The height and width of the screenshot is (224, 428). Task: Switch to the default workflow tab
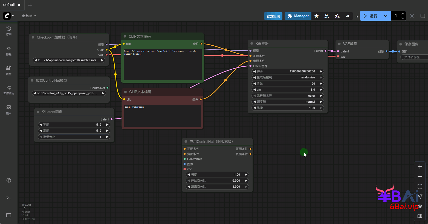pyautogui.click(x=9, y=5)
